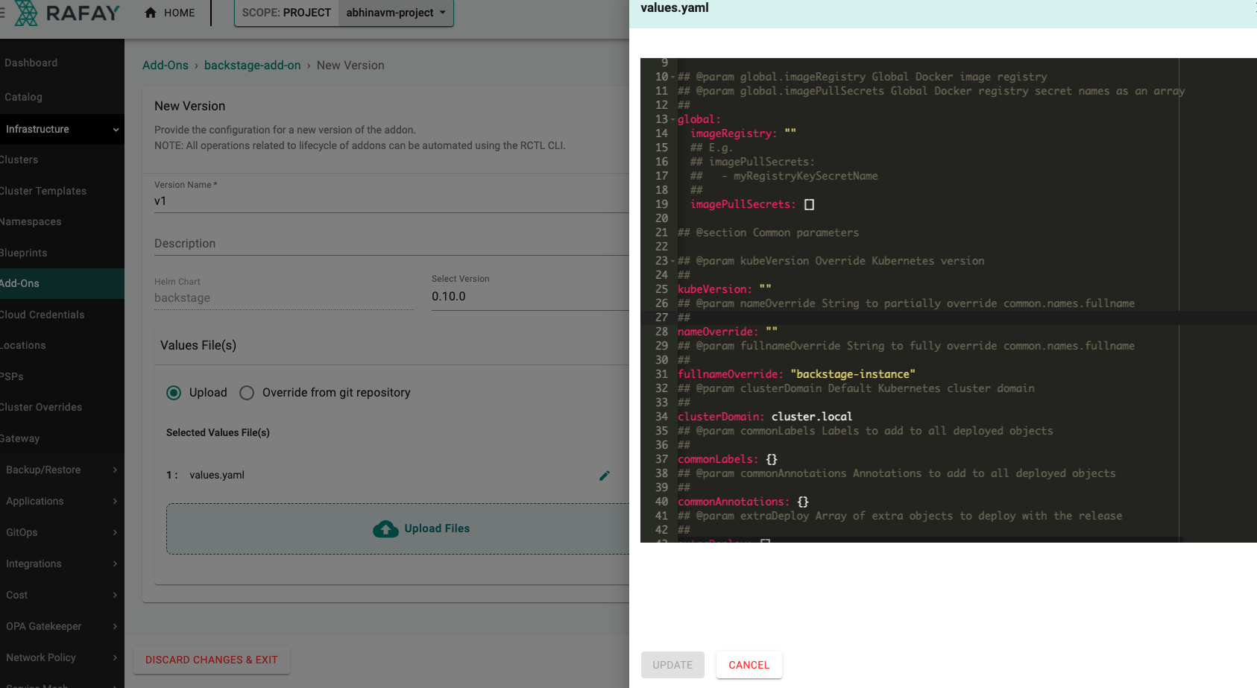
Task: Click the commonAnnotations line in editor
Action: (743, 502)
